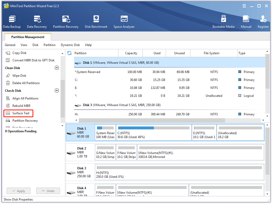Select the E: partition row
Image resolution: width=272 pixels, height=204 pixels.
170,88
